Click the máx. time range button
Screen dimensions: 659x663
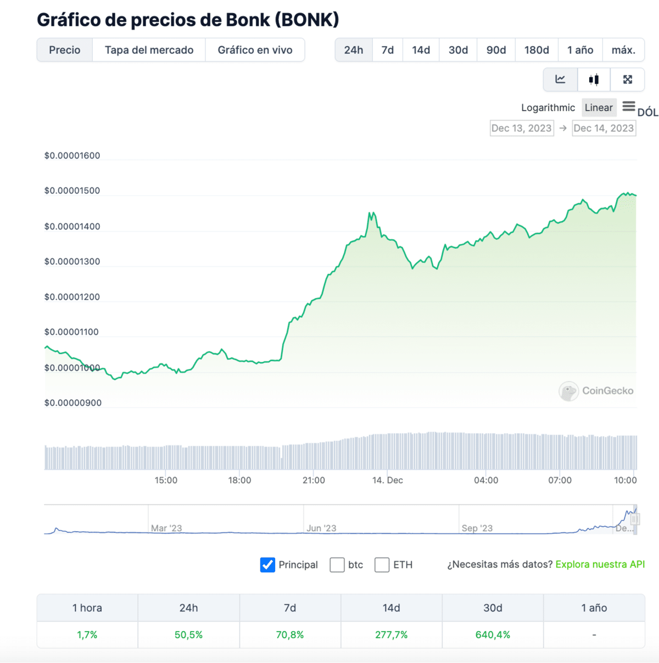(x=623, y=49)
